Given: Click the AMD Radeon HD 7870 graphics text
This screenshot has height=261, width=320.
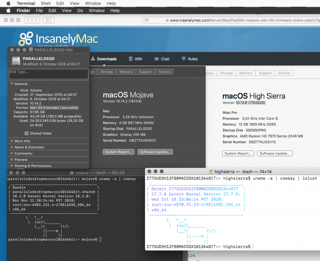Looking at the screenshot, I should pos(271,136).
